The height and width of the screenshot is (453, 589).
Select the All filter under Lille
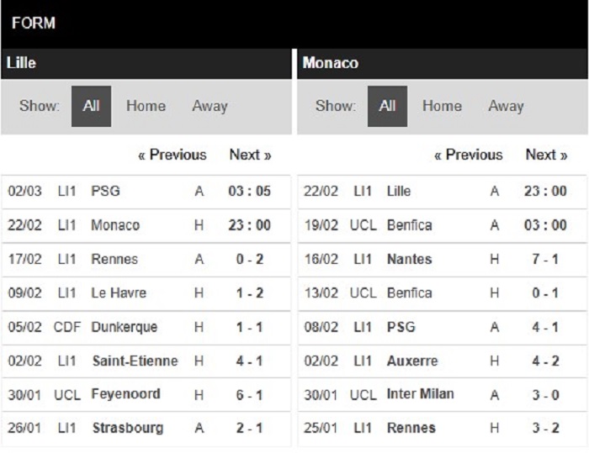tap(91, 106)
